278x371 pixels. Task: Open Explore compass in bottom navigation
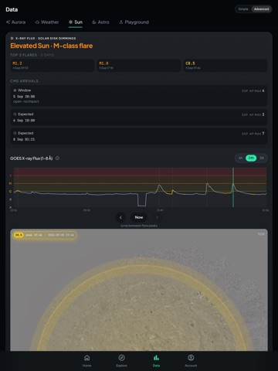[x=121, y=360]
